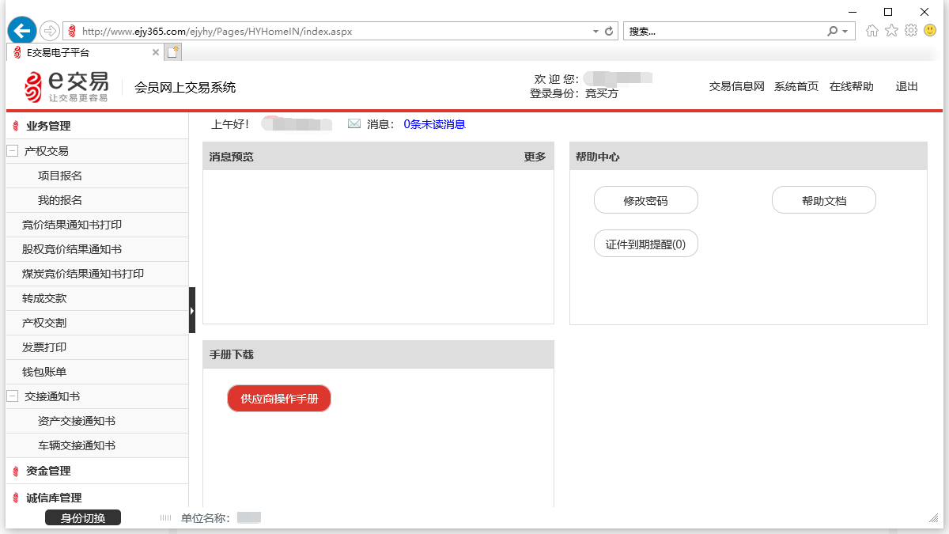949x534 pixels.
Task: Collapse the 交接通知书 tree node
Action: [x=12, y=396]
